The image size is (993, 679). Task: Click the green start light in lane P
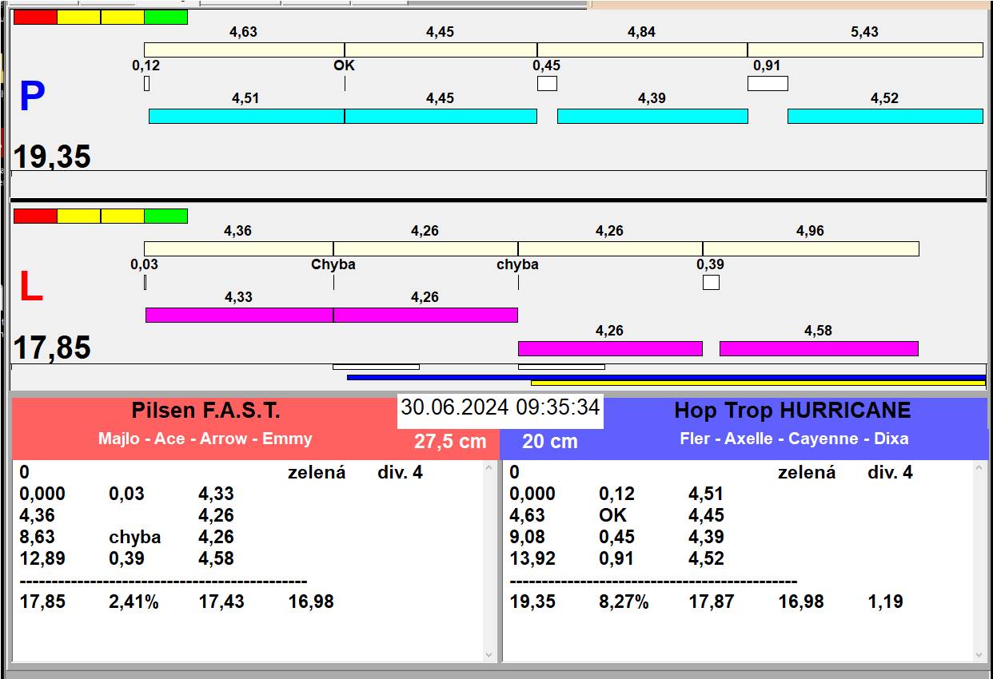tap(165, 17)
